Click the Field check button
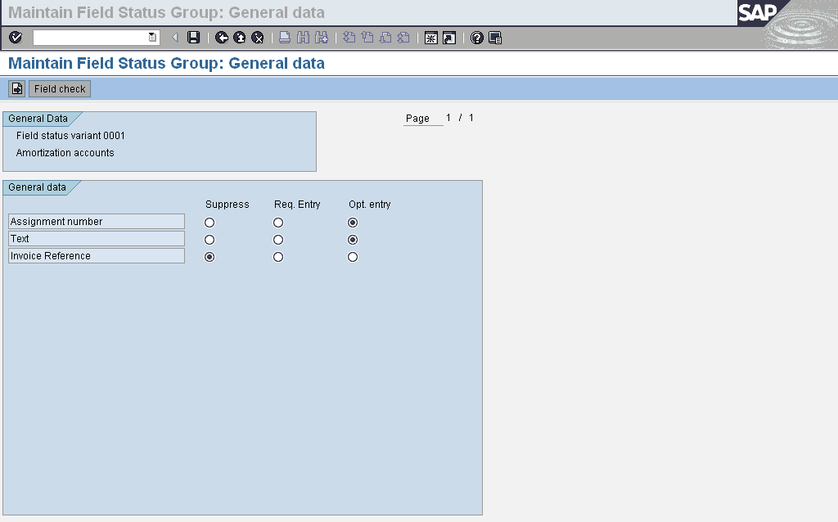This screenshot has height=522, width=838. tap(60, 88)
